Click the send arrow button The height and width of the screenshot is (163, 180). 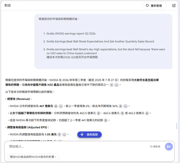tap(169, 147)
